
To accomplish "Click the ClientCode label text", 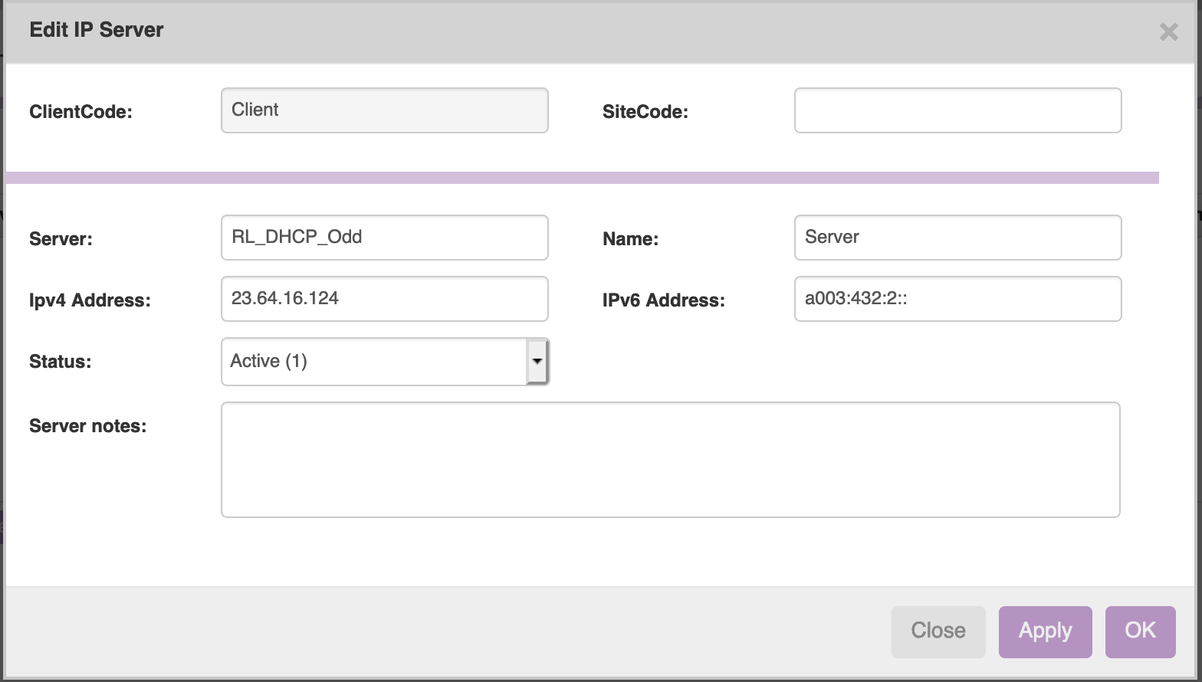I will coord(80,112).
